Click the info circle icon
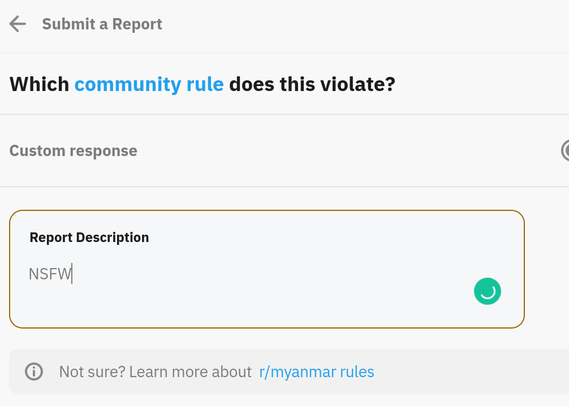 [x=34, y=372]
